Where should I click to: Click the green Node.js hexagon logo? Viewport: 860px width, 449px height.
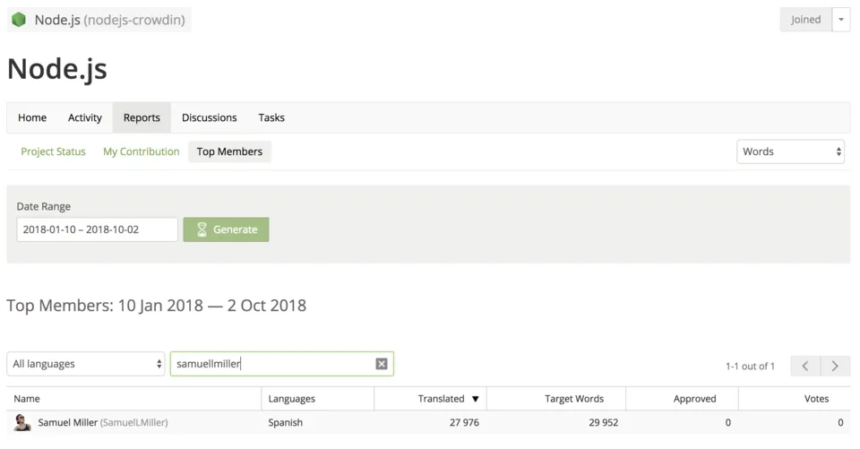19,20
